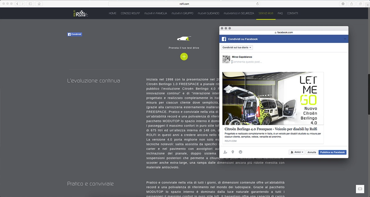Screen dimensions: 370x197
Task: Click the 'Prenota il tuo test drive' text
Action: [184, 48]
